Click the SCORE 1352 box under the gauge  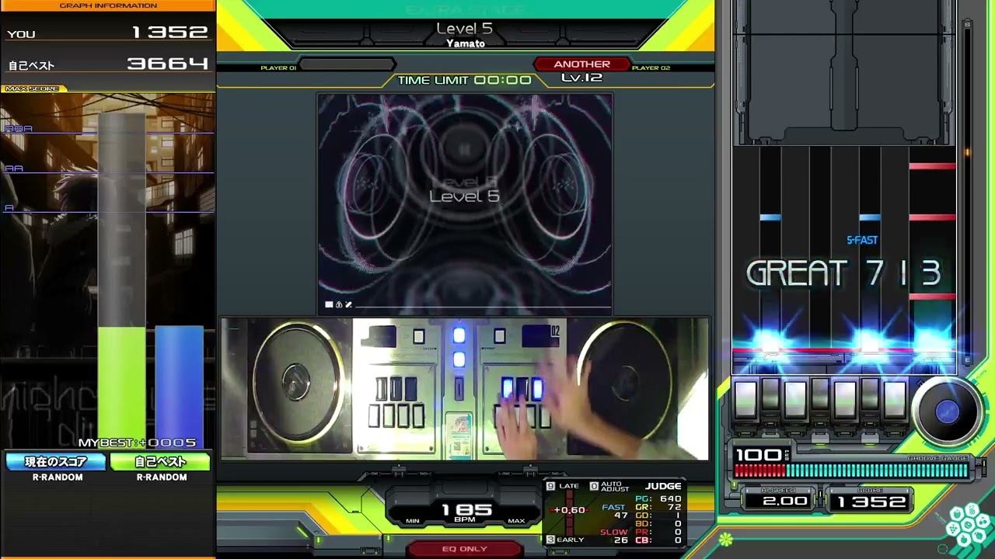pyautogui.click(x=871, y=502)
